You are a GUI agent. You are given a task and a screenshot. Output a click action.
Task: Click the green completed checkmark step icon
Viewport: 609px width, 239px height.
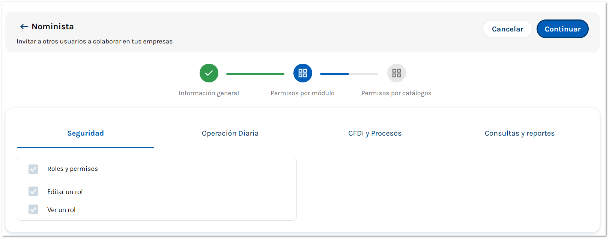click(209, 73)
